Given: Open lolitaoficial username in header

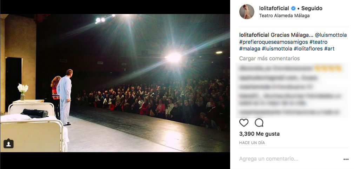Looking at the screenshot, I should [x=274, y=8].
